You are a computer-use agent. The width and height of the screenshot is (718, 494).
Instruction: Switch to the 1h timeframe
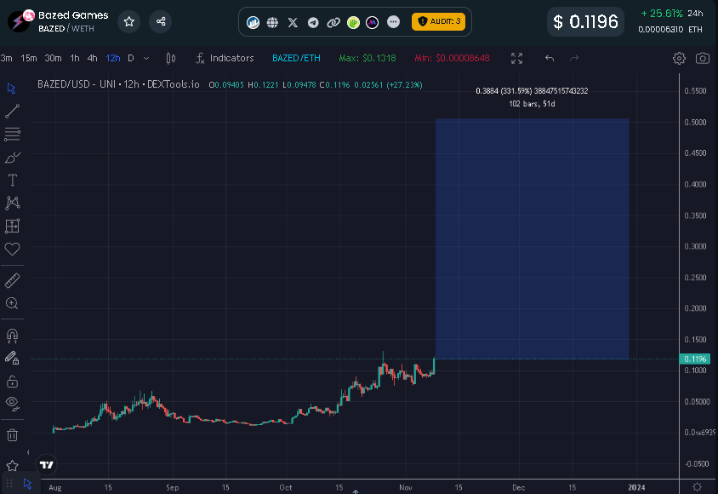pos(75,58)
